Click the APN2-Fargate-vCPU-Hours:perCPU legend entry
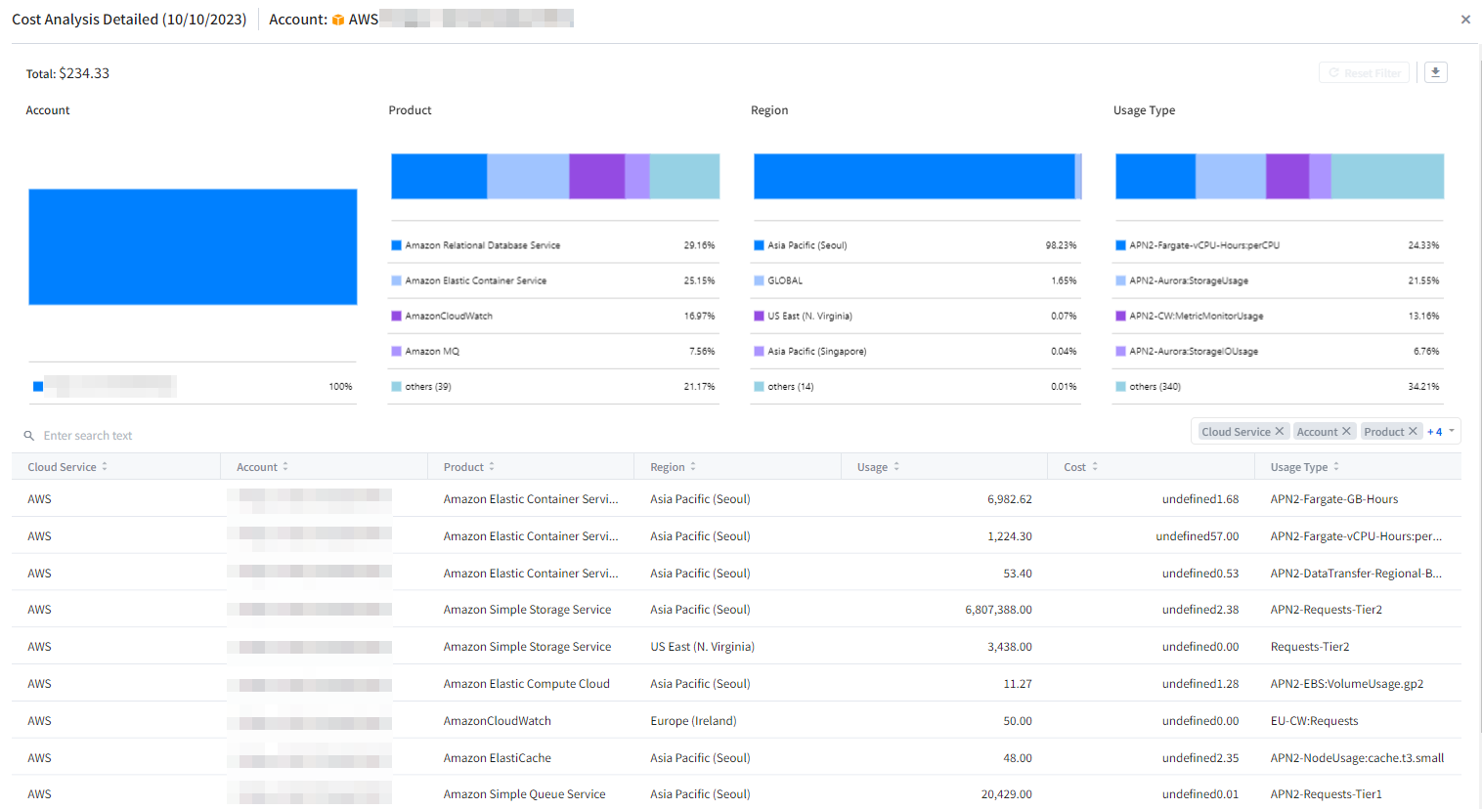Viewport: 1482px width, 809px height. point(1203,245)
